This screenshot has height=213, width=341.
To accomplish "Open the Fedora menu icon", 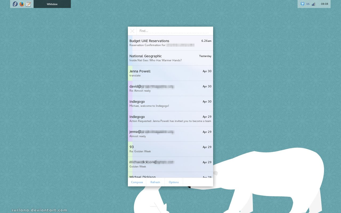I will tap(15, 4).
